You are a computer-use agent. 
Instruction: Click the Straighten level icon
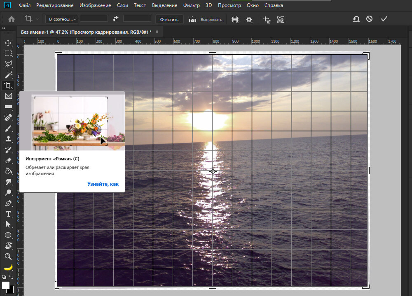192,19
